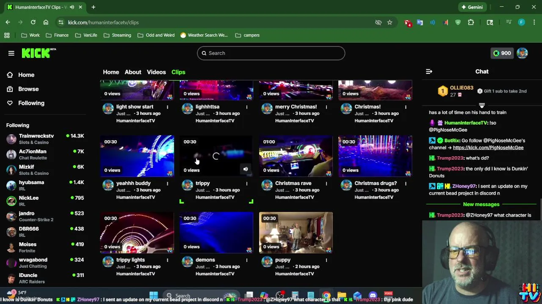Screen dimensions: 542x304
Task: Play the demons clip thumbnail
Action: tap(216, 232)
